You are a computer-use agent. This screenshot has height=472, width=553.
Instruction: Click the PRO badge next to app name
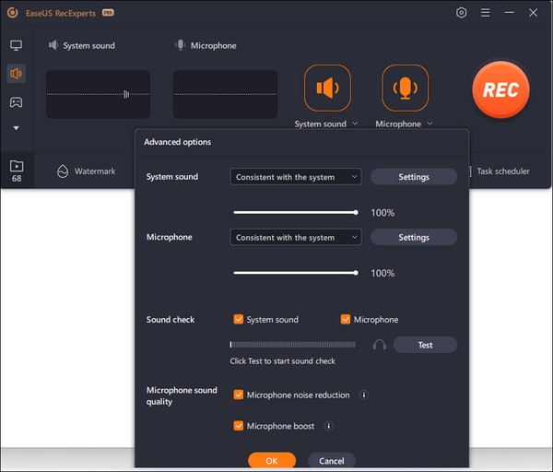(x=108, y=13)
